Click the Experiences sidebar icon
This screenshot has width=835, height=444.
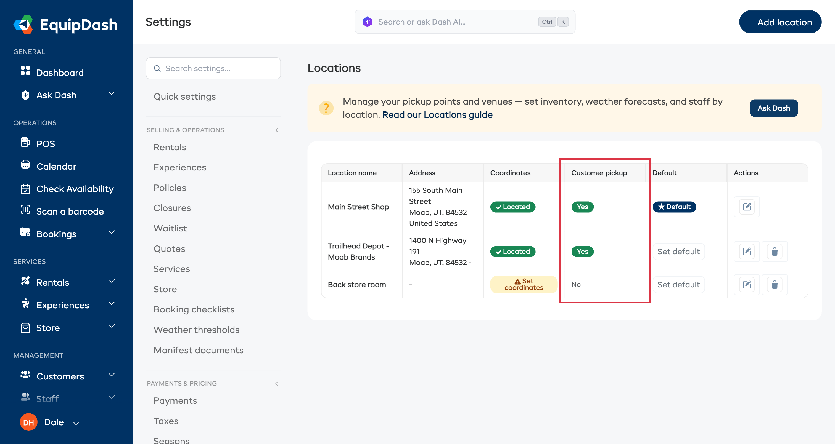click(25, 304)
